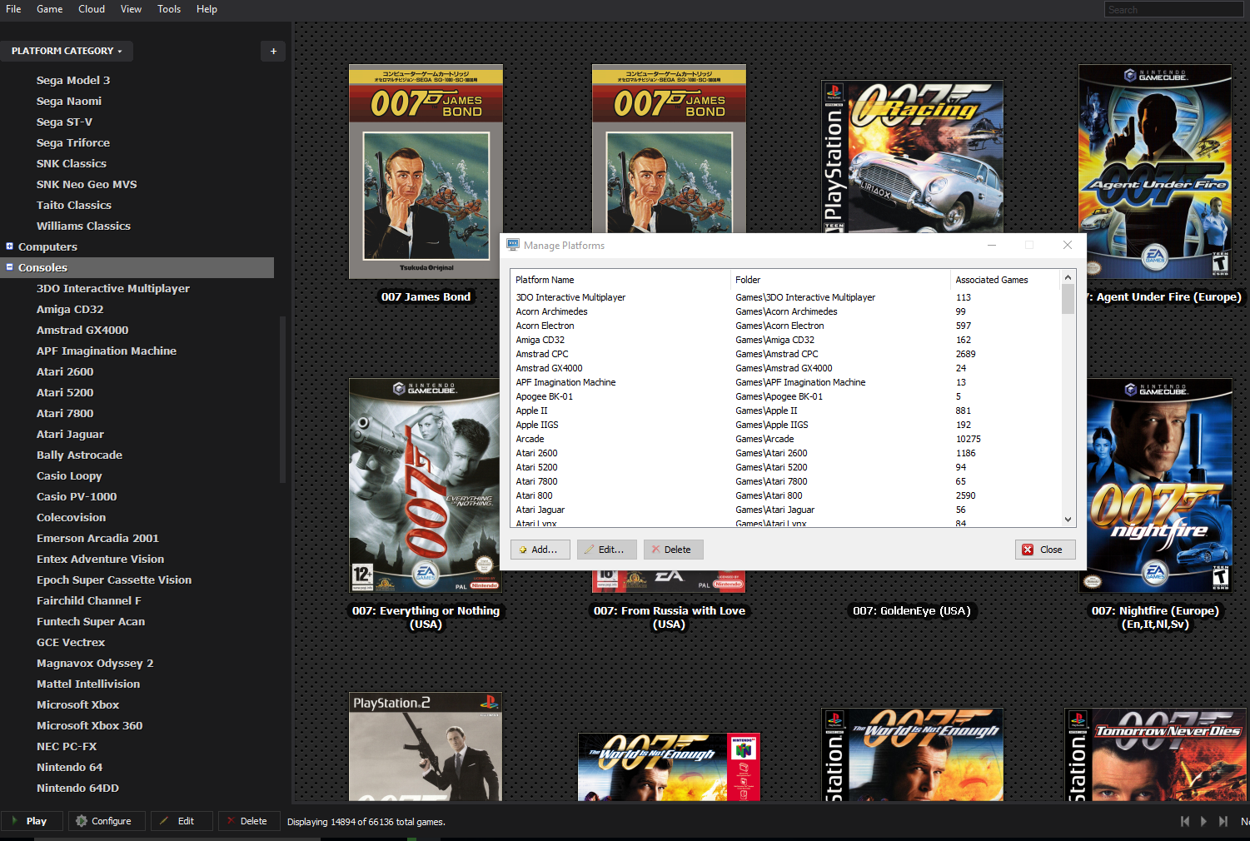Image resolution: width=1250 pixels, height=841 pixels.
Task: Select NEC PC-FX in sidebar
Action: pyautogui.click(x=67, y=746)
